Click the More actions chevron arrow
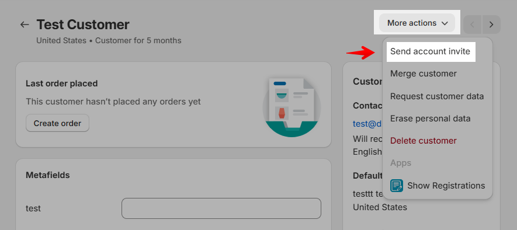Screen dimensions: 517x230 (x=445, y=23)
